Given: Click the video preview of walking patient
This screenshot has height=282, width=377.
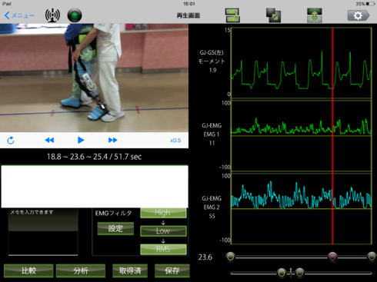Looking at the screenshot, I should click(x=94, y=78).
